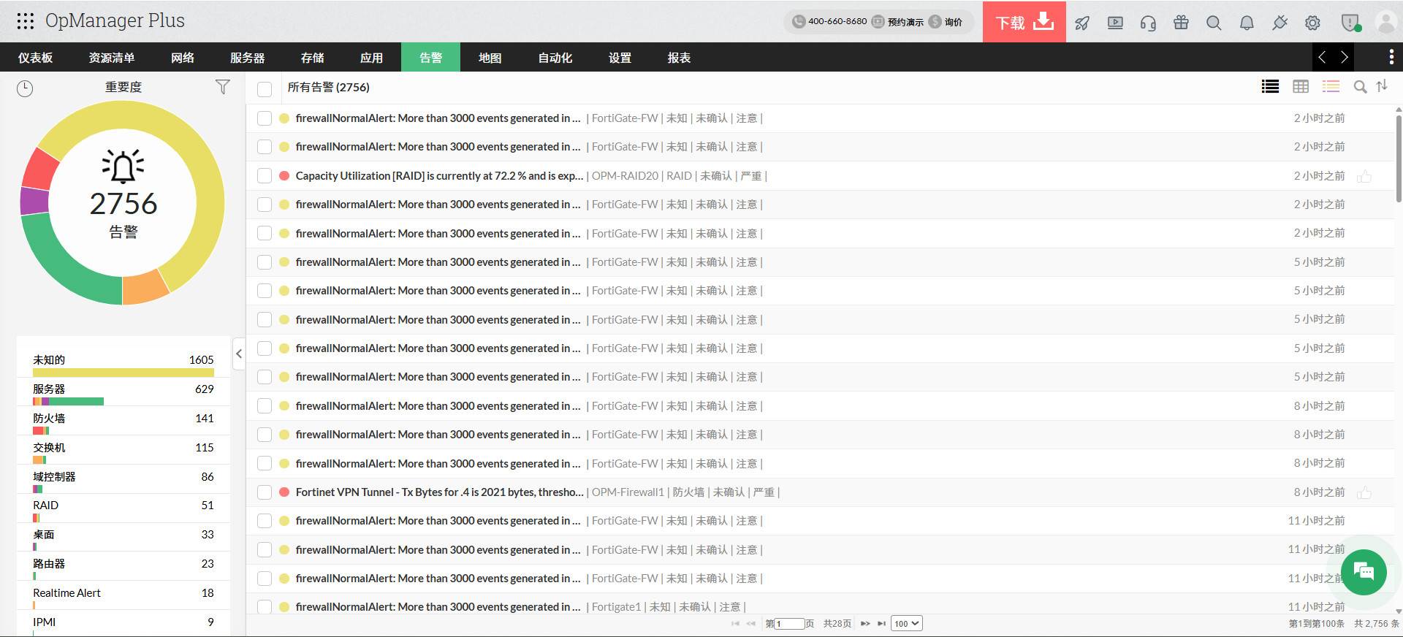Go to the next page of alarms
Image resolution: width=1403 pixels, height=637 pixels.
865,624
